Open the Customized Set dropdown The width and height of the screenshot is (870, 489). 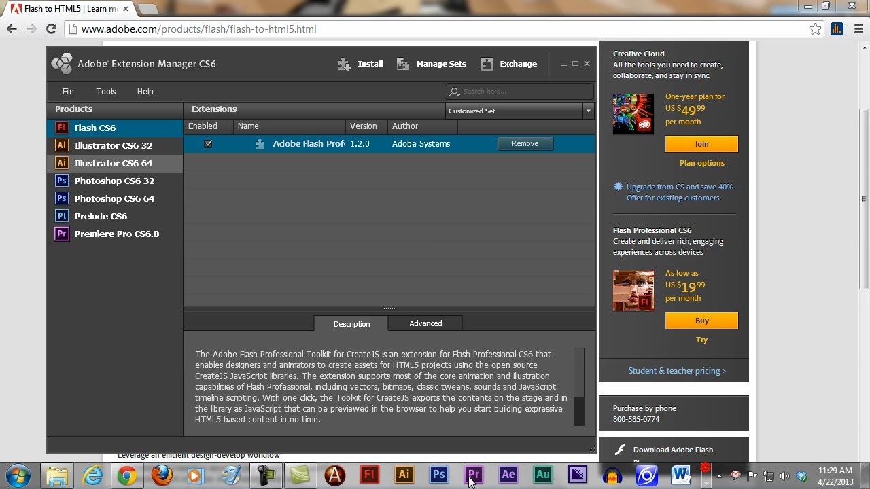[x=520, y=111]
